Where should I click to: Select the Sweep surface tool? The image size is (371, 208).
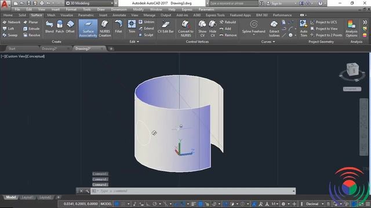click(10, 35)
